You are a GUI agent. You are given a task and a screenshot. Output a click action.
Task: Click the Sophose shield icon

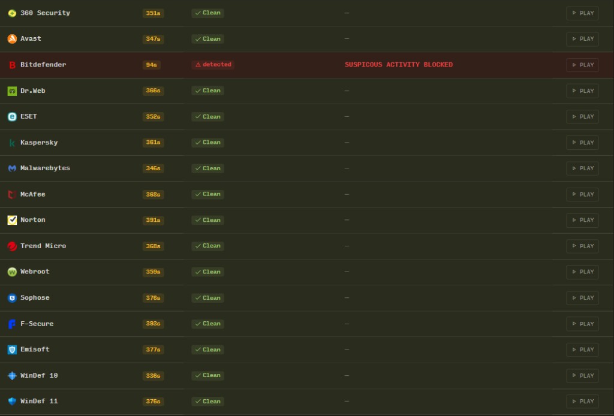(12, 298)
